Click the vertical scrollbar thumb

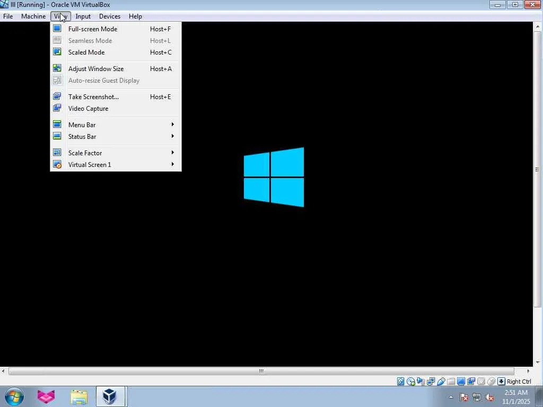tap(538, 169)
